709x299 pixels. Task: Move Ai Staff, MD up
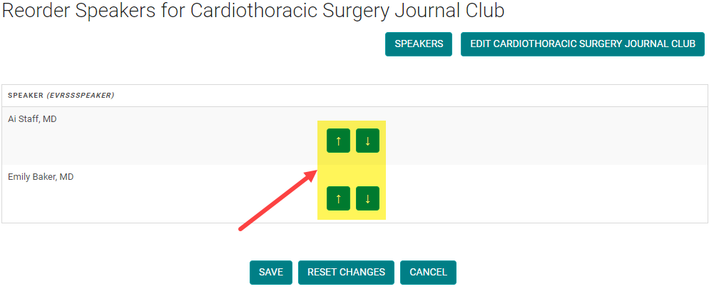338,141
